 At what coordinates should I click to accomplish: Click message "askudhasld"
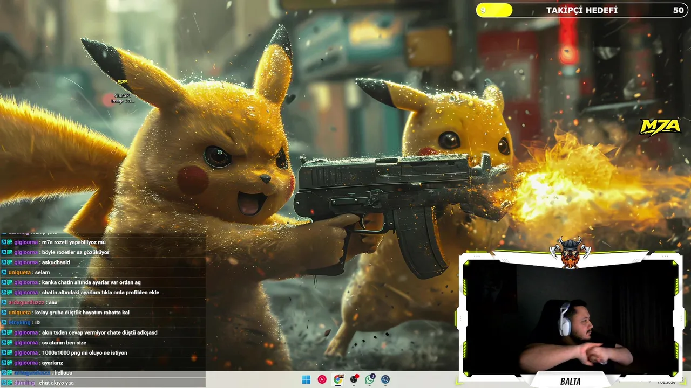(x=56, y=262)
